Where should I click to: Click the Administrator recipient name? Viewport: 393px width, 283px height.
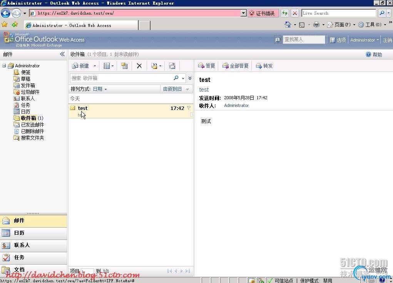236,105
